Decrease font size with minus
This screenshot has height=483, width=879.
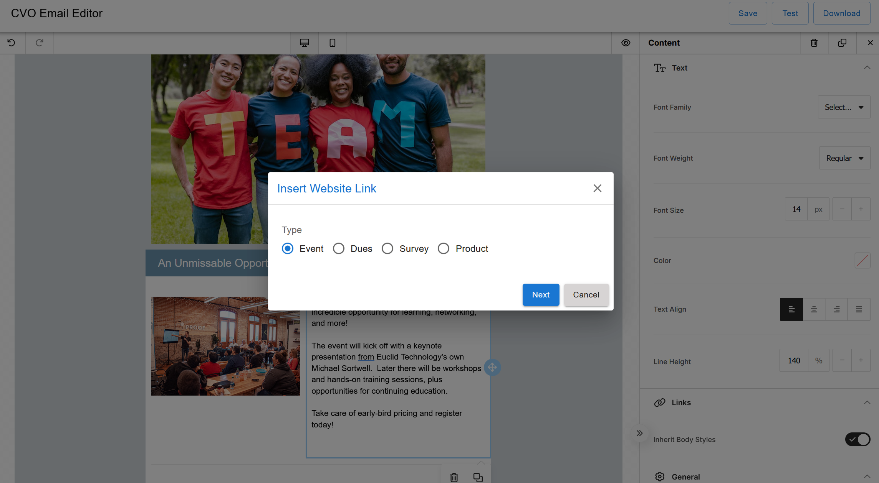pos(842,209)
